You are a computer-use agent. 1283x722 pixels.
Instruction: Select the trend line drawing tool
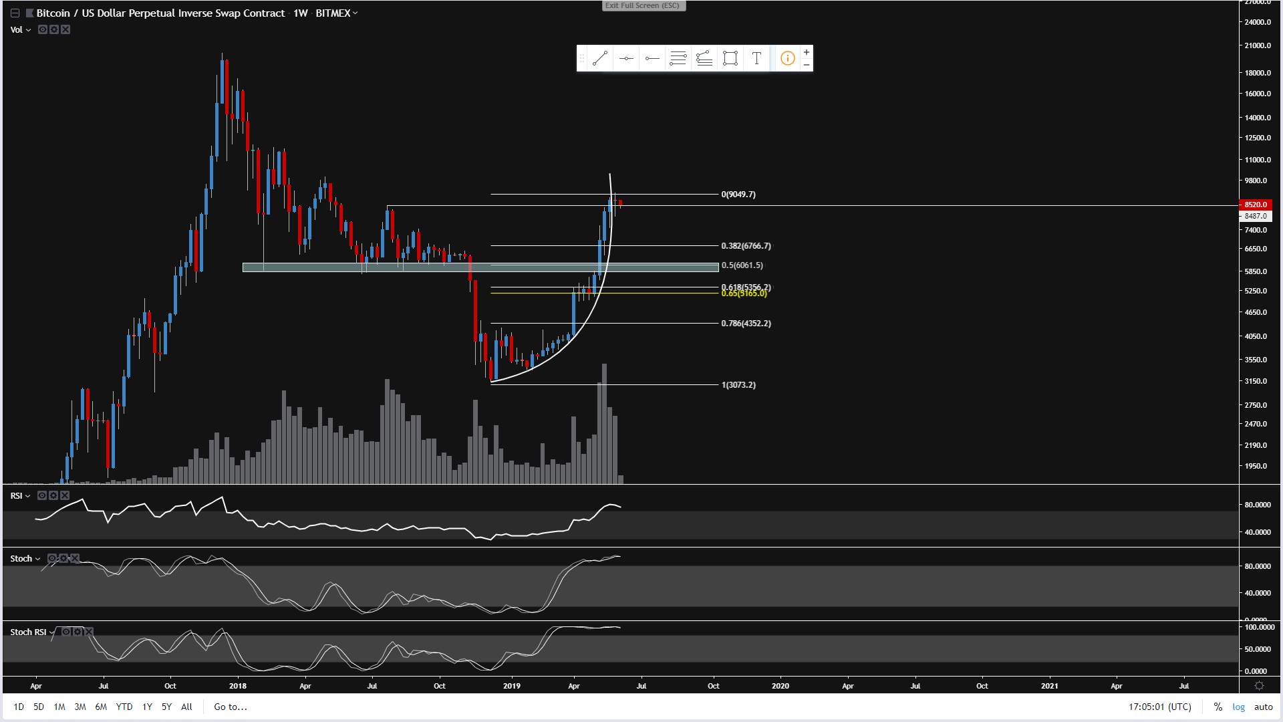[x=599, y=59]
